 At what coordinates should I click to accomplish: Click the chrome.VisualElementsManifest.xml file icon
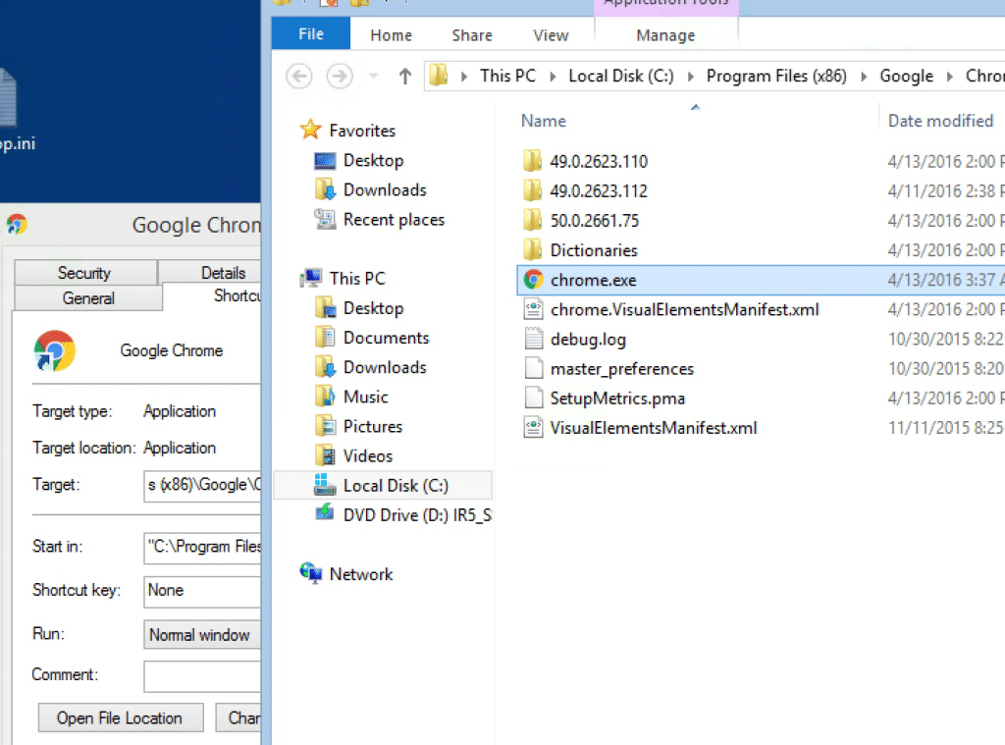coord(533,309)
